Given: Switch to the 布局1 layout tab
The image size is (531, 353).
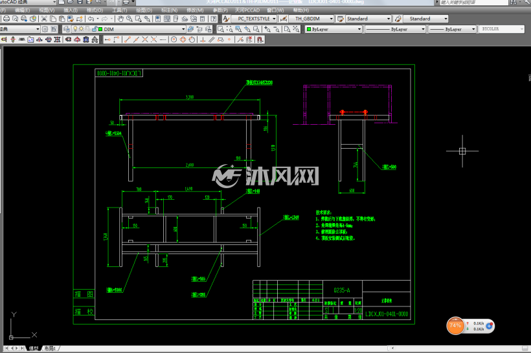Looking at the screenshot, I should (x=50, y=348).
